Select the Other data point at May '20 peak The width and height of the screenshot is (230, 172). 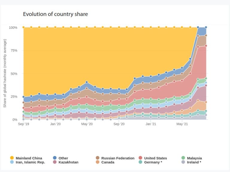point(87,82)
